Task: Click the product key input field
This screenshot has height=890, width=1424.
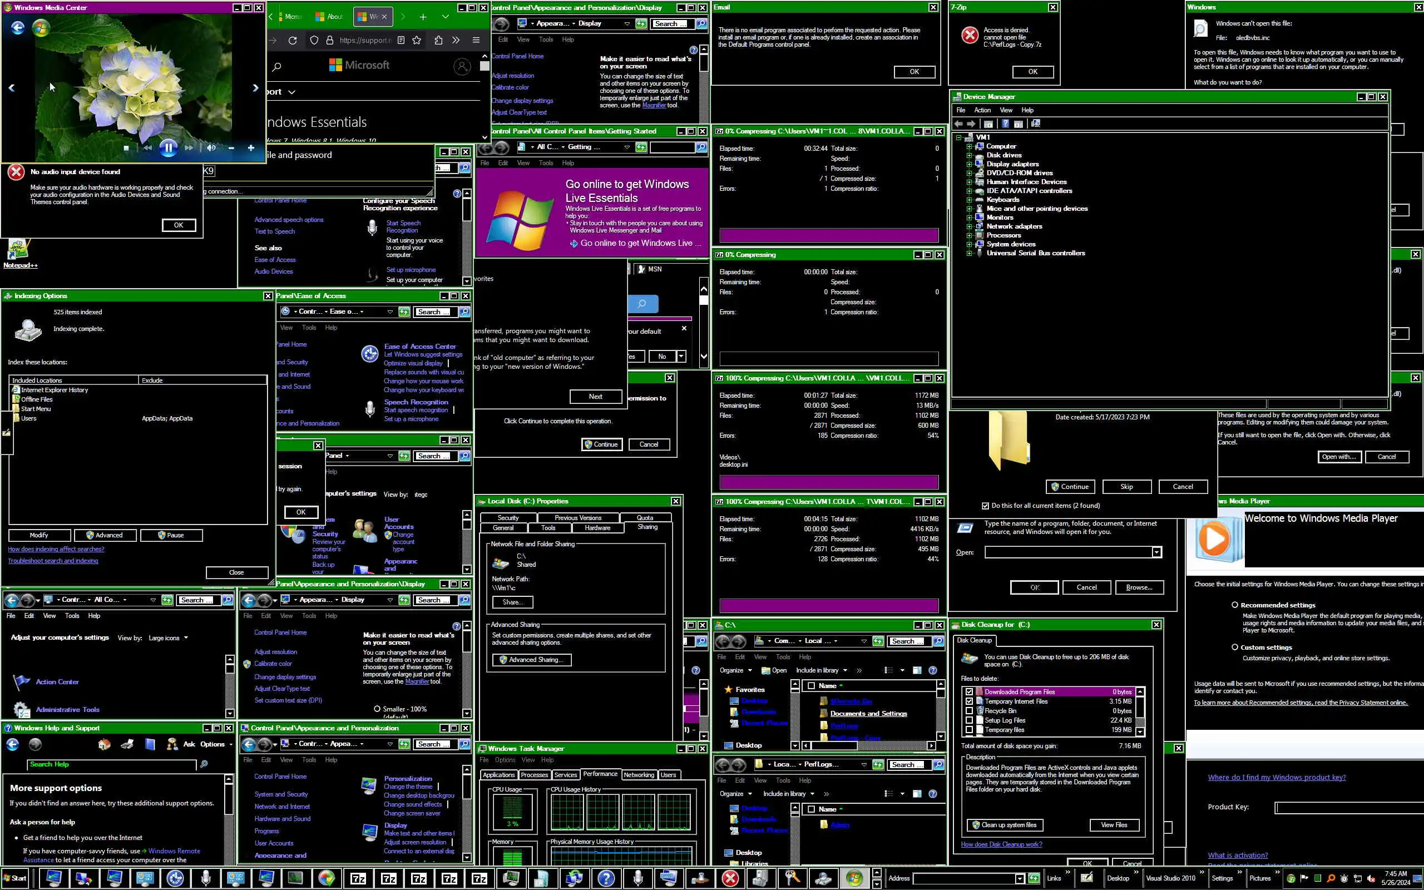Action: (1347, 808)
